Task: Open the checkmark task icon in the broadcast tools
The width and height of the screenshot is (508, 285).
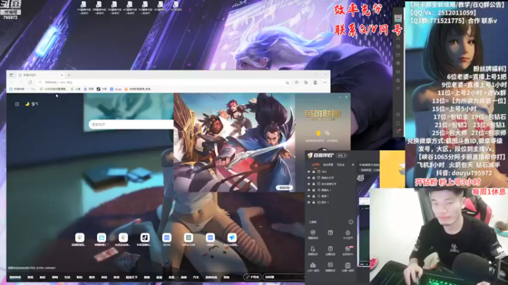Action: [330, 249]
